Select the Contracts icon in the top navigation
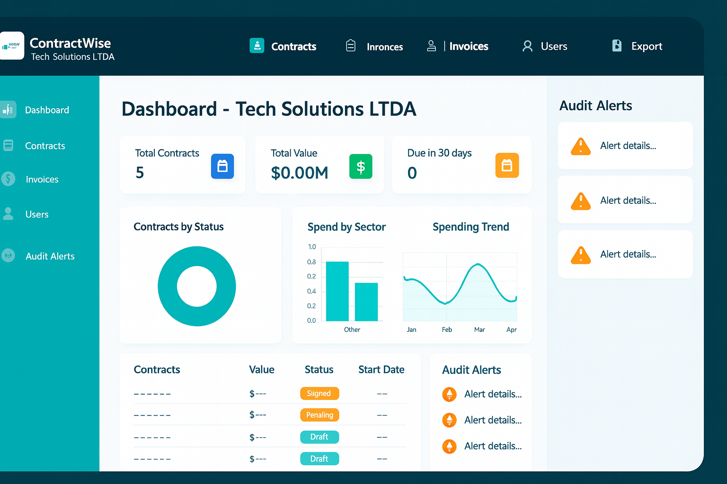 (x=257, y=45)
